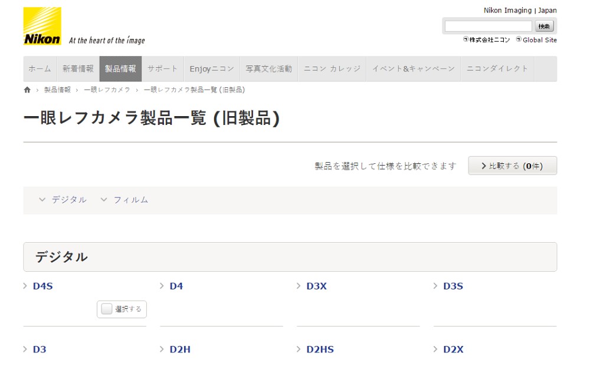The image size is (590, 376).
Task: Open the D3X product link
Action: pos(316,286)
